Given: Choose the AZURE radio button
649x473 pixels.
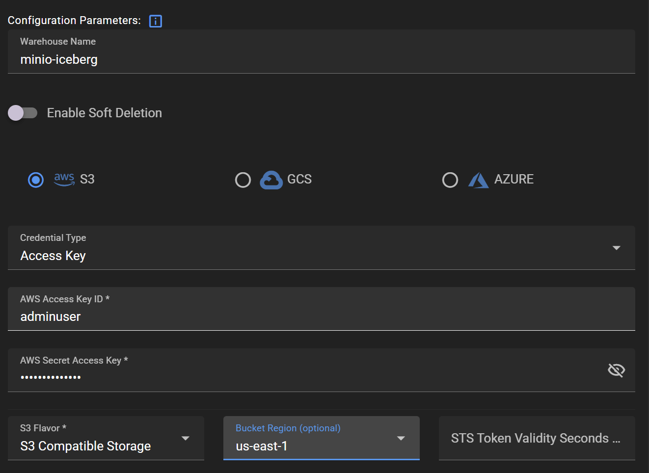Looking at the screenshot, I should (450, 180).
